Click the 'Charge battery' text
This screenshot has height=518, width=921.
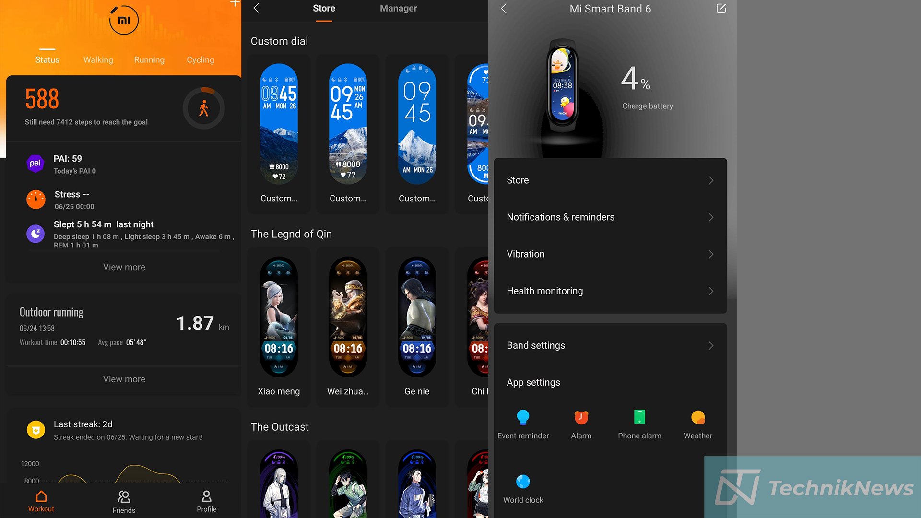pos(648,106)
